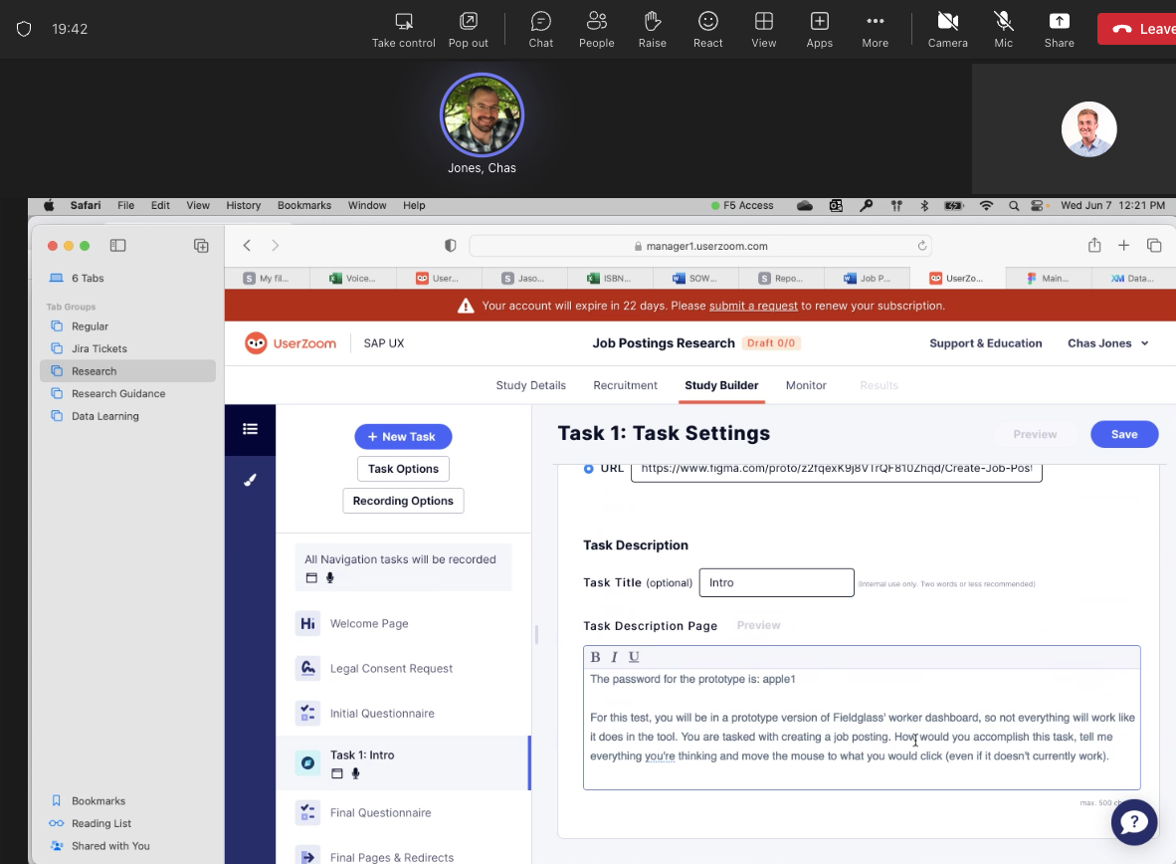
Task: Show Safari tab overview
Action: click(1154, 246)
